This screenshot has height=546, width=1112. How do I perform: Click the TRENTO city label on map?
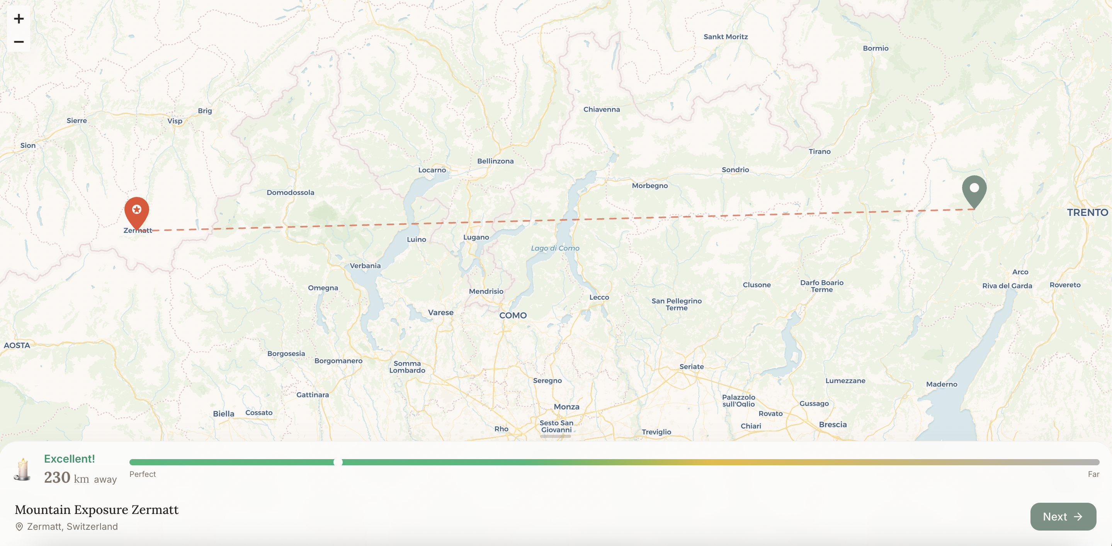(x=1087, y=213)
